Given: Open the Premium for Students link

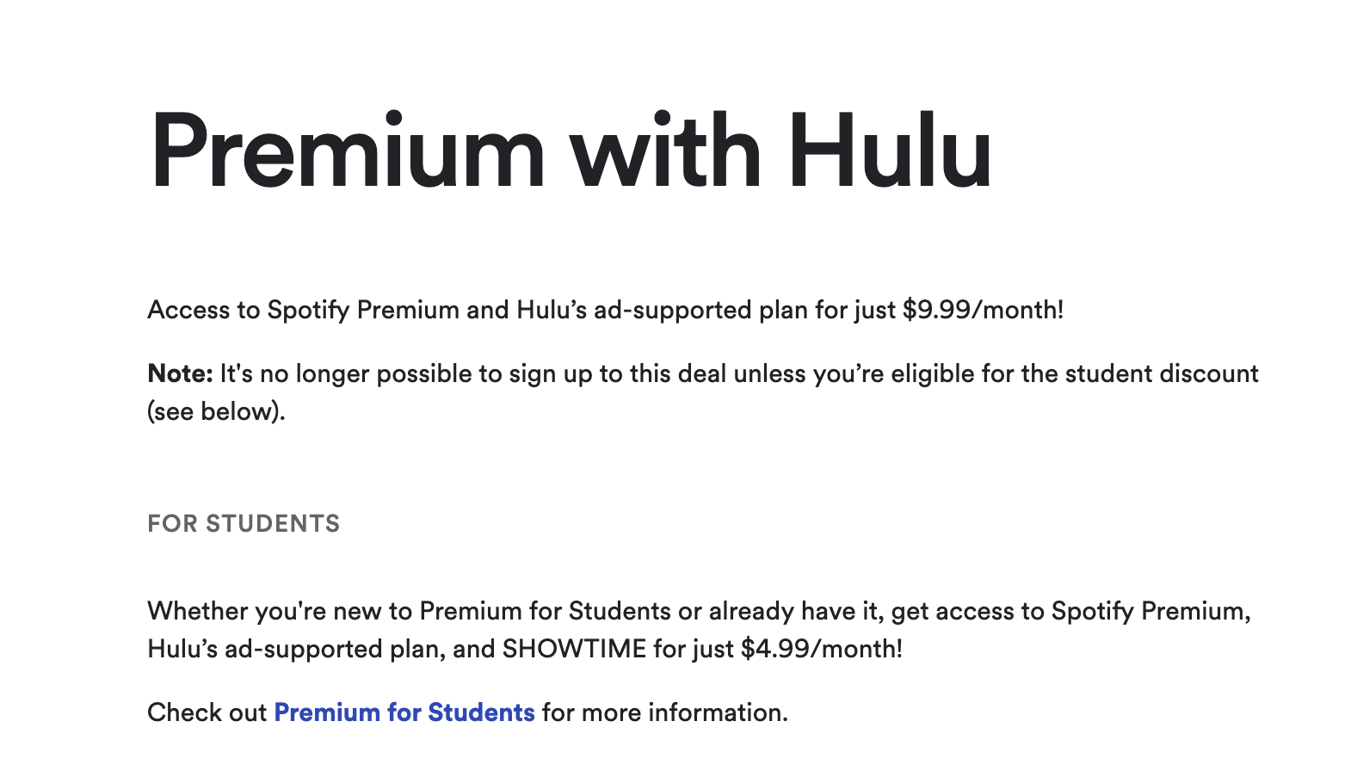Looking at the screenshot, I should pos(404,712).
